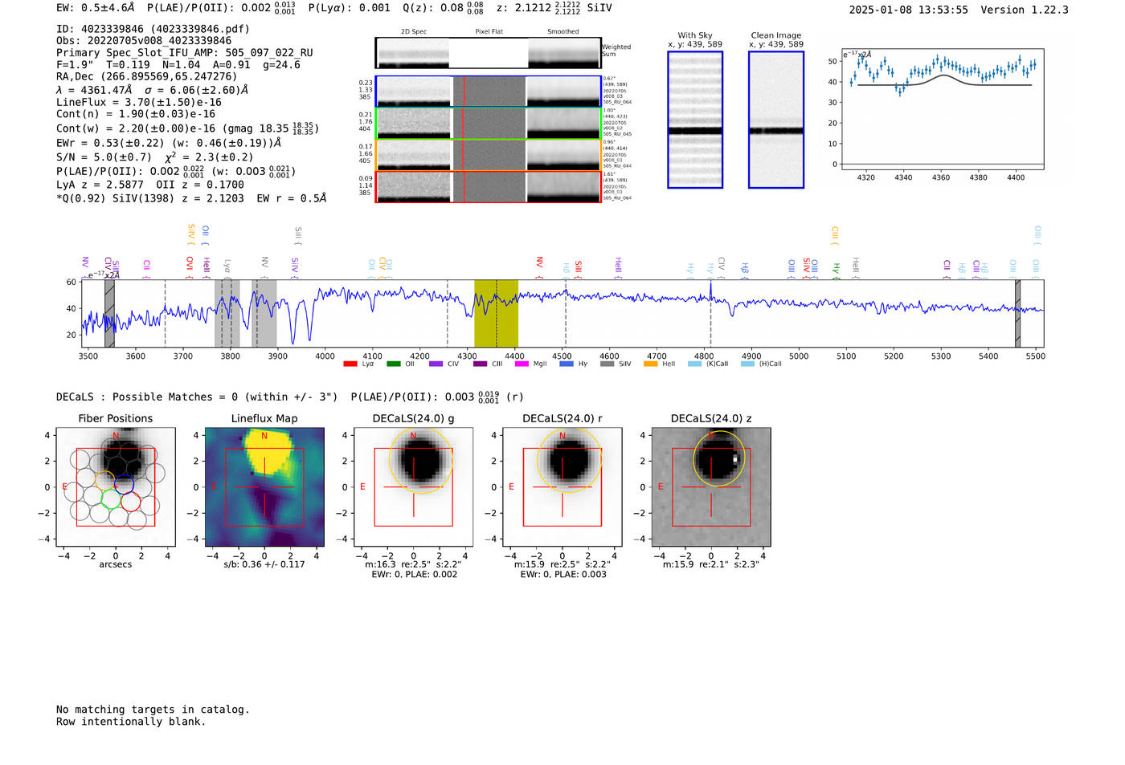Open the Clean Image cutout
This screenshot has height=765, width=1125.
[776, 120]
